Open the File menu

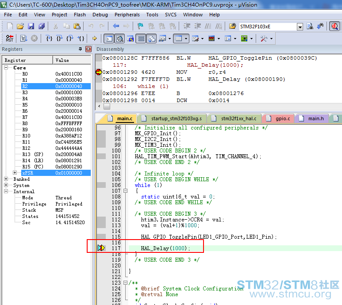[x=8, y=15]
